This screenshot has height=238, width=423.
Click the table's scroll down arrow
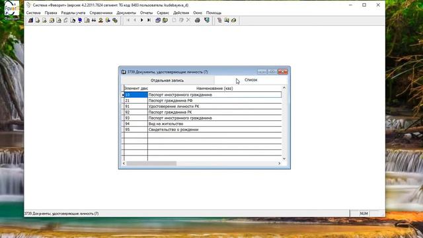(284, 159)
